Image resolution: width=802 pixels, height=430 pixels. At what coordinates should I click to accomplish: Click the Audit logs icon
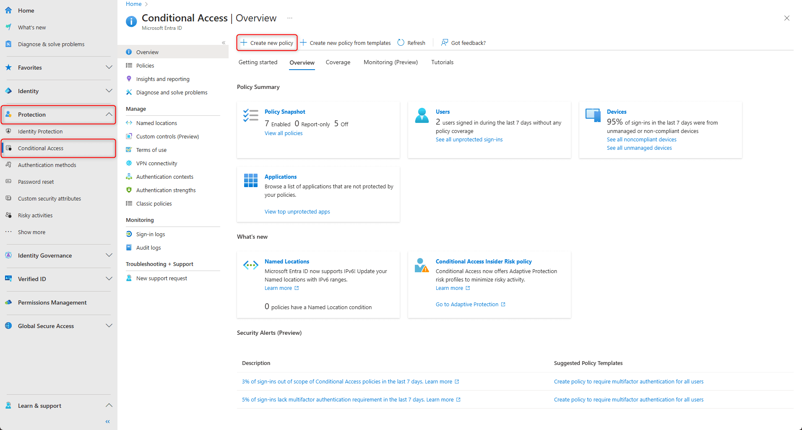tap(129, 248)
